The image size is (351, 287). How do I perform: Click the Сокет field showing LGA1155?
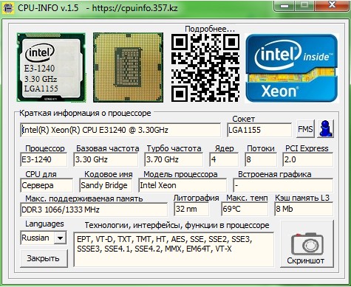tap(259, 130)
